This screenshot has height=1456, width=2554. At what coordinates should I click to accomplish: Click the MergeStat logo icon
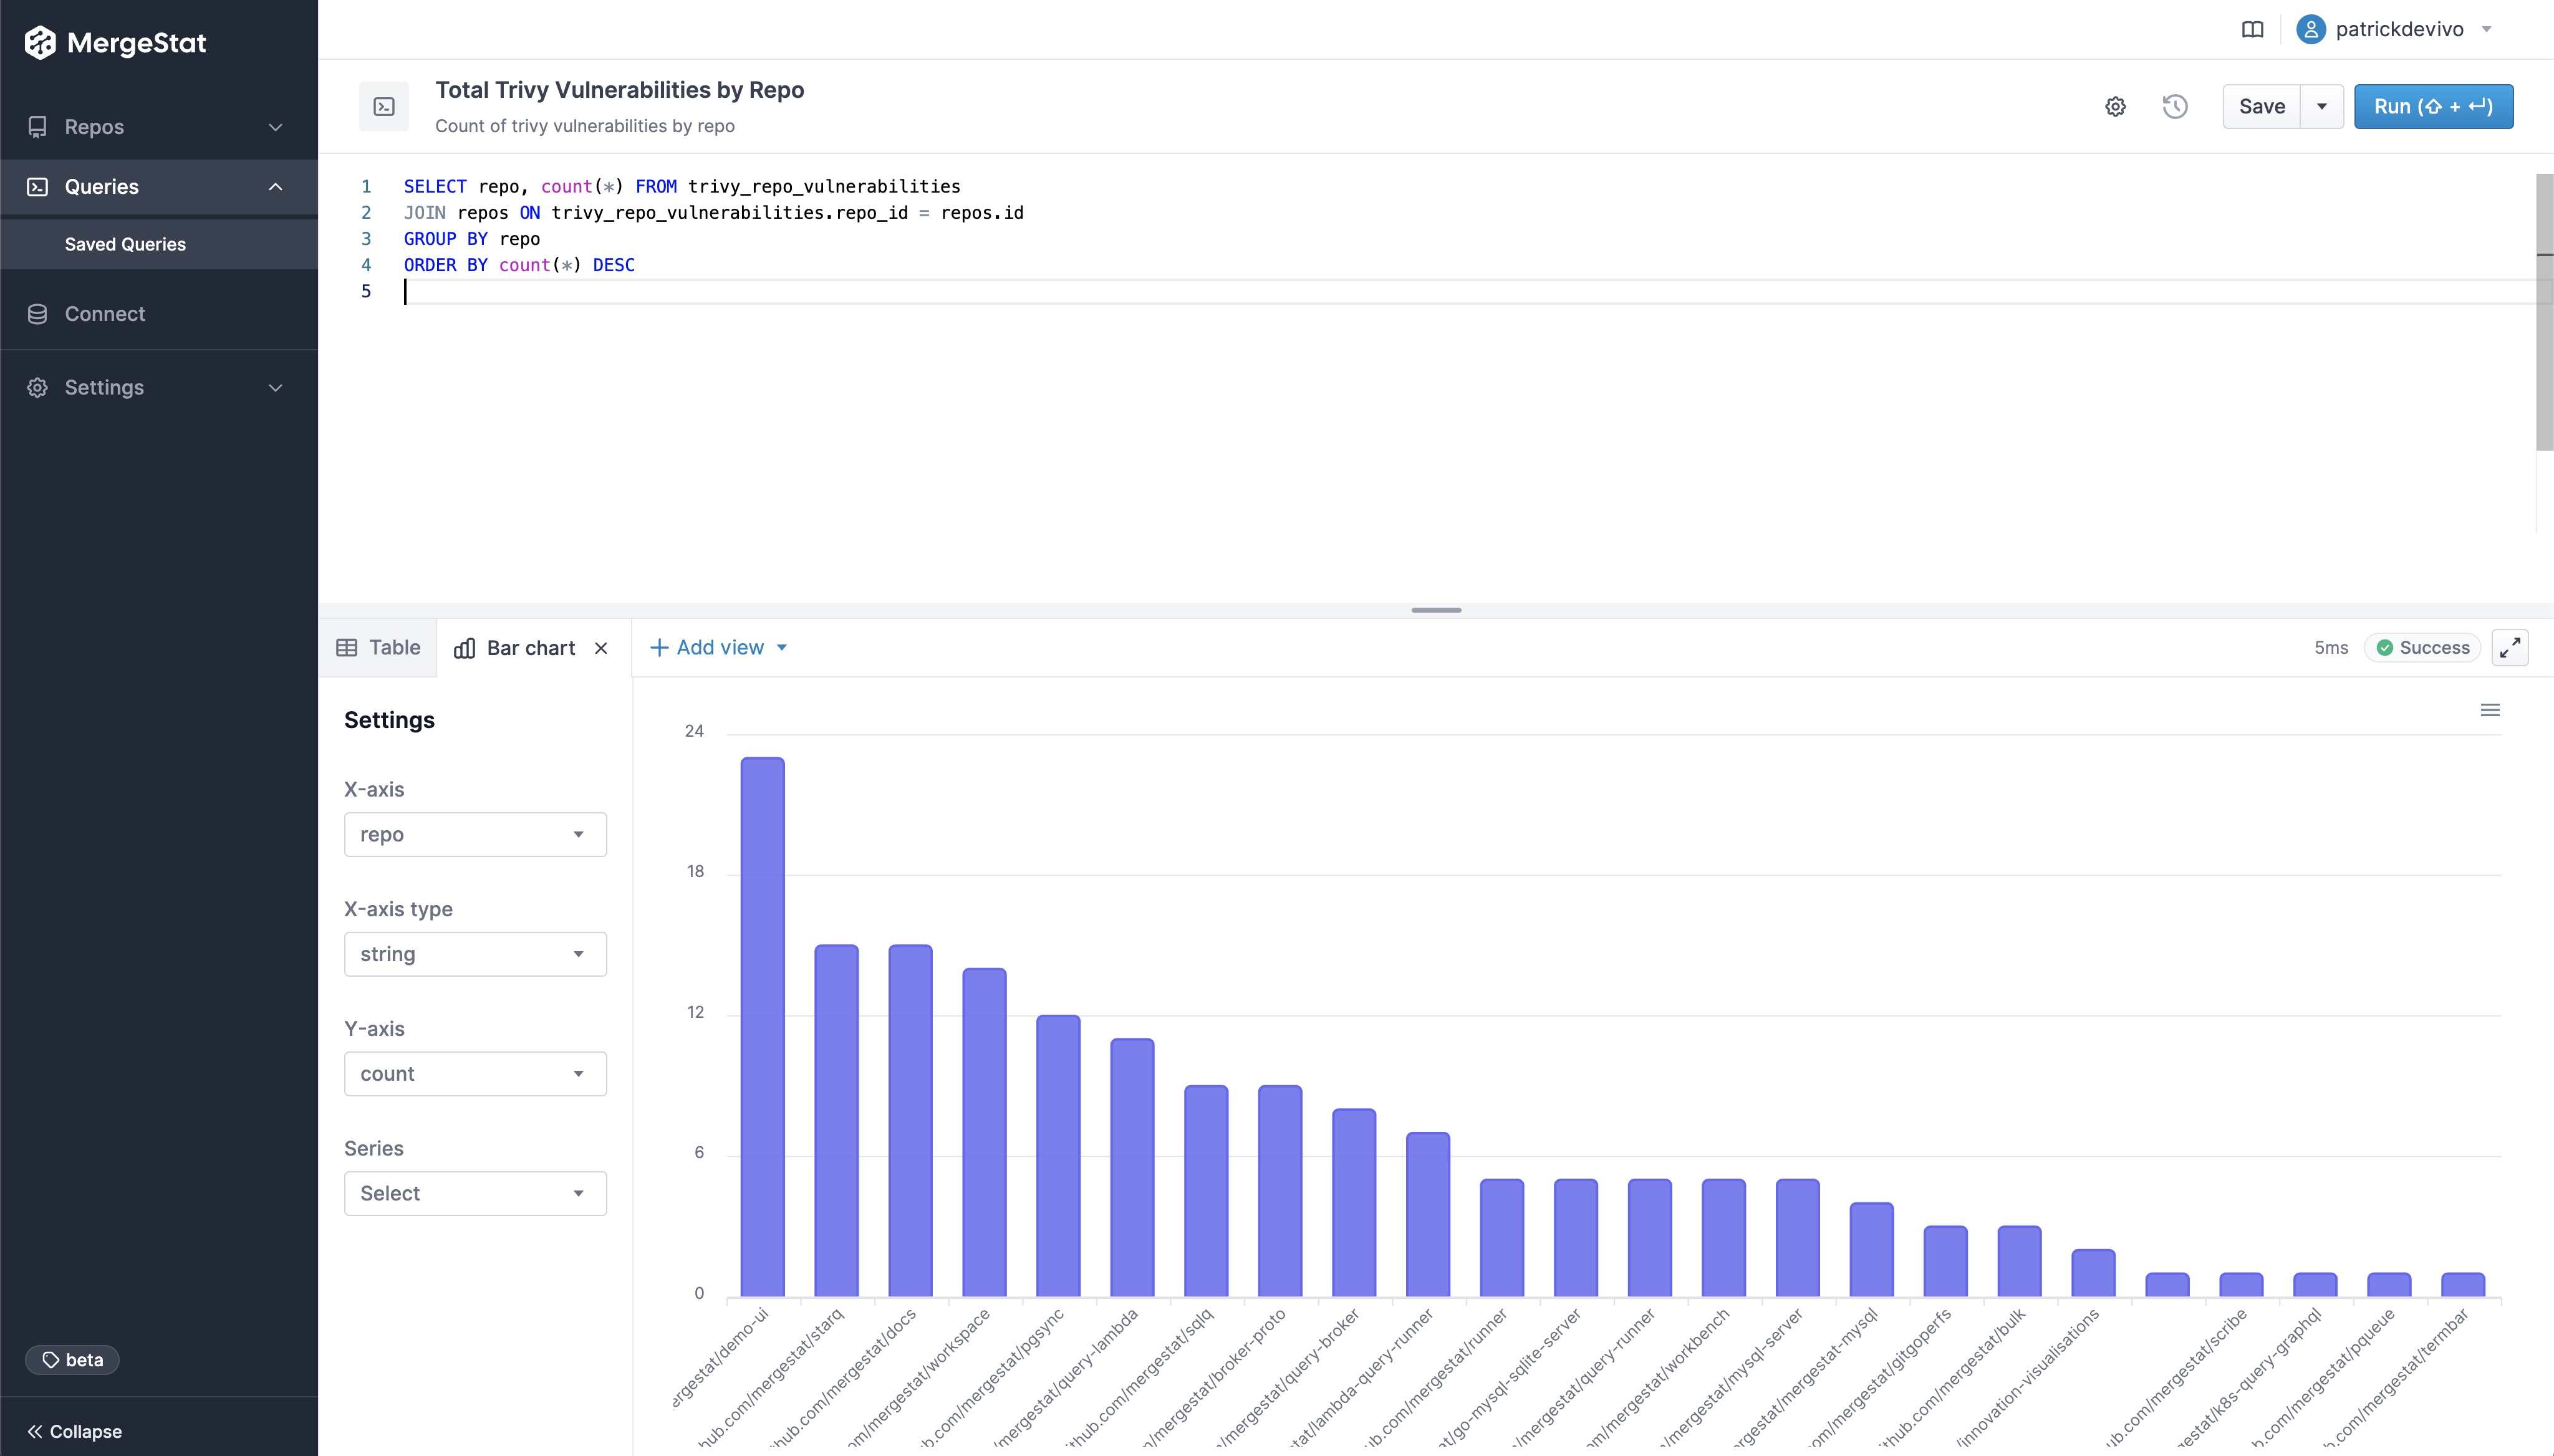pos(40,43)
